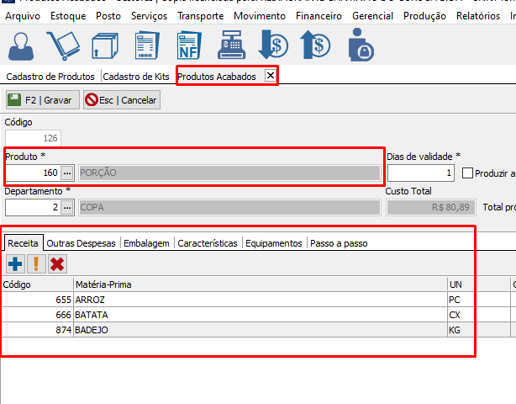Open department lookup button next to 2

[67, 207]
